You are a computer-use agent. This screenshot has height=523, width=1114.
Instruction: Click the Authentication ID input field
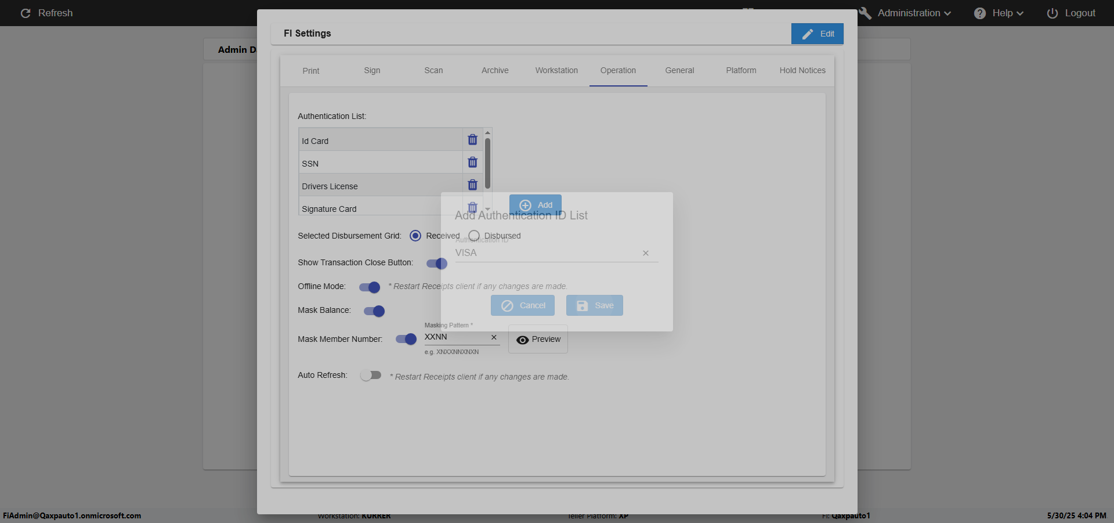click(x=545, y=253)
